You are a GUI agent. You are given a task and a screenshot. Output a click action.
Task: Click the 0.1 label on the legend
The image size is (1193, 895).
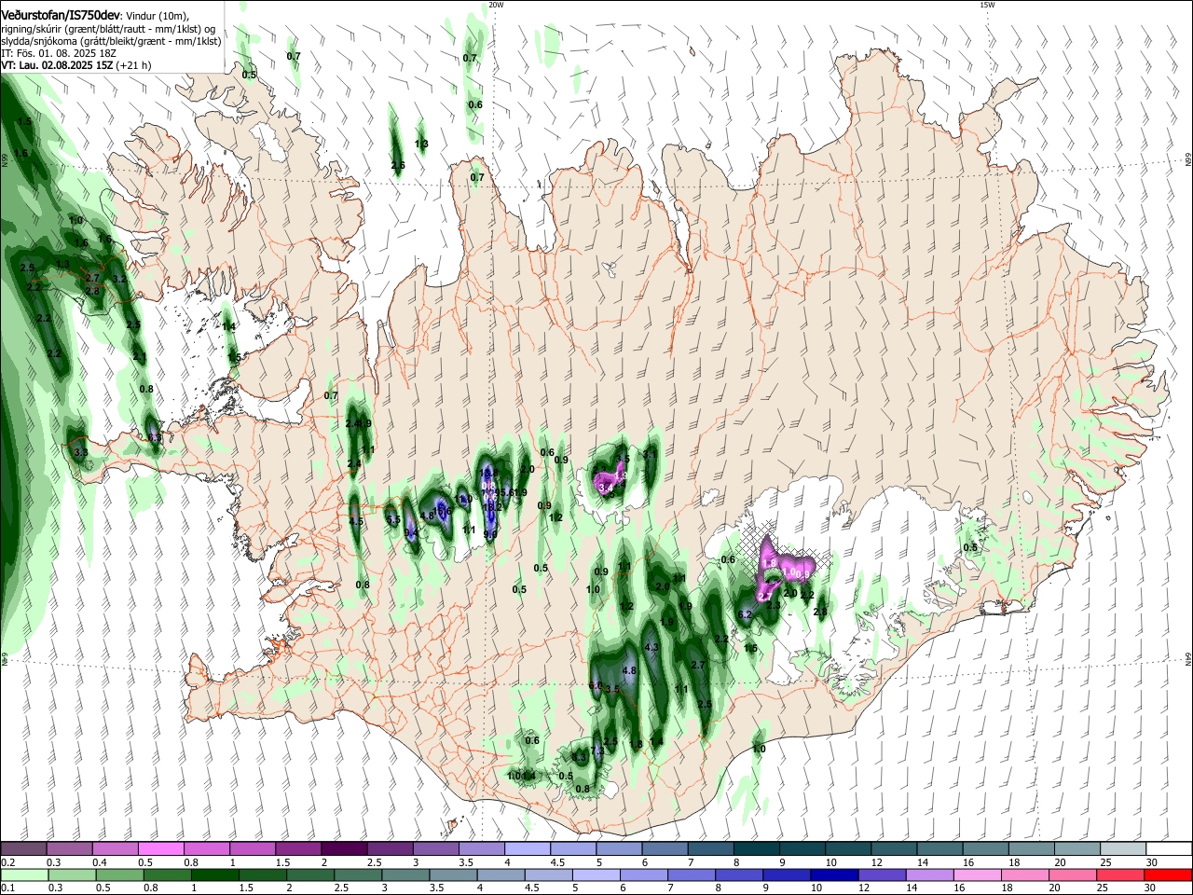pos(7,888)
